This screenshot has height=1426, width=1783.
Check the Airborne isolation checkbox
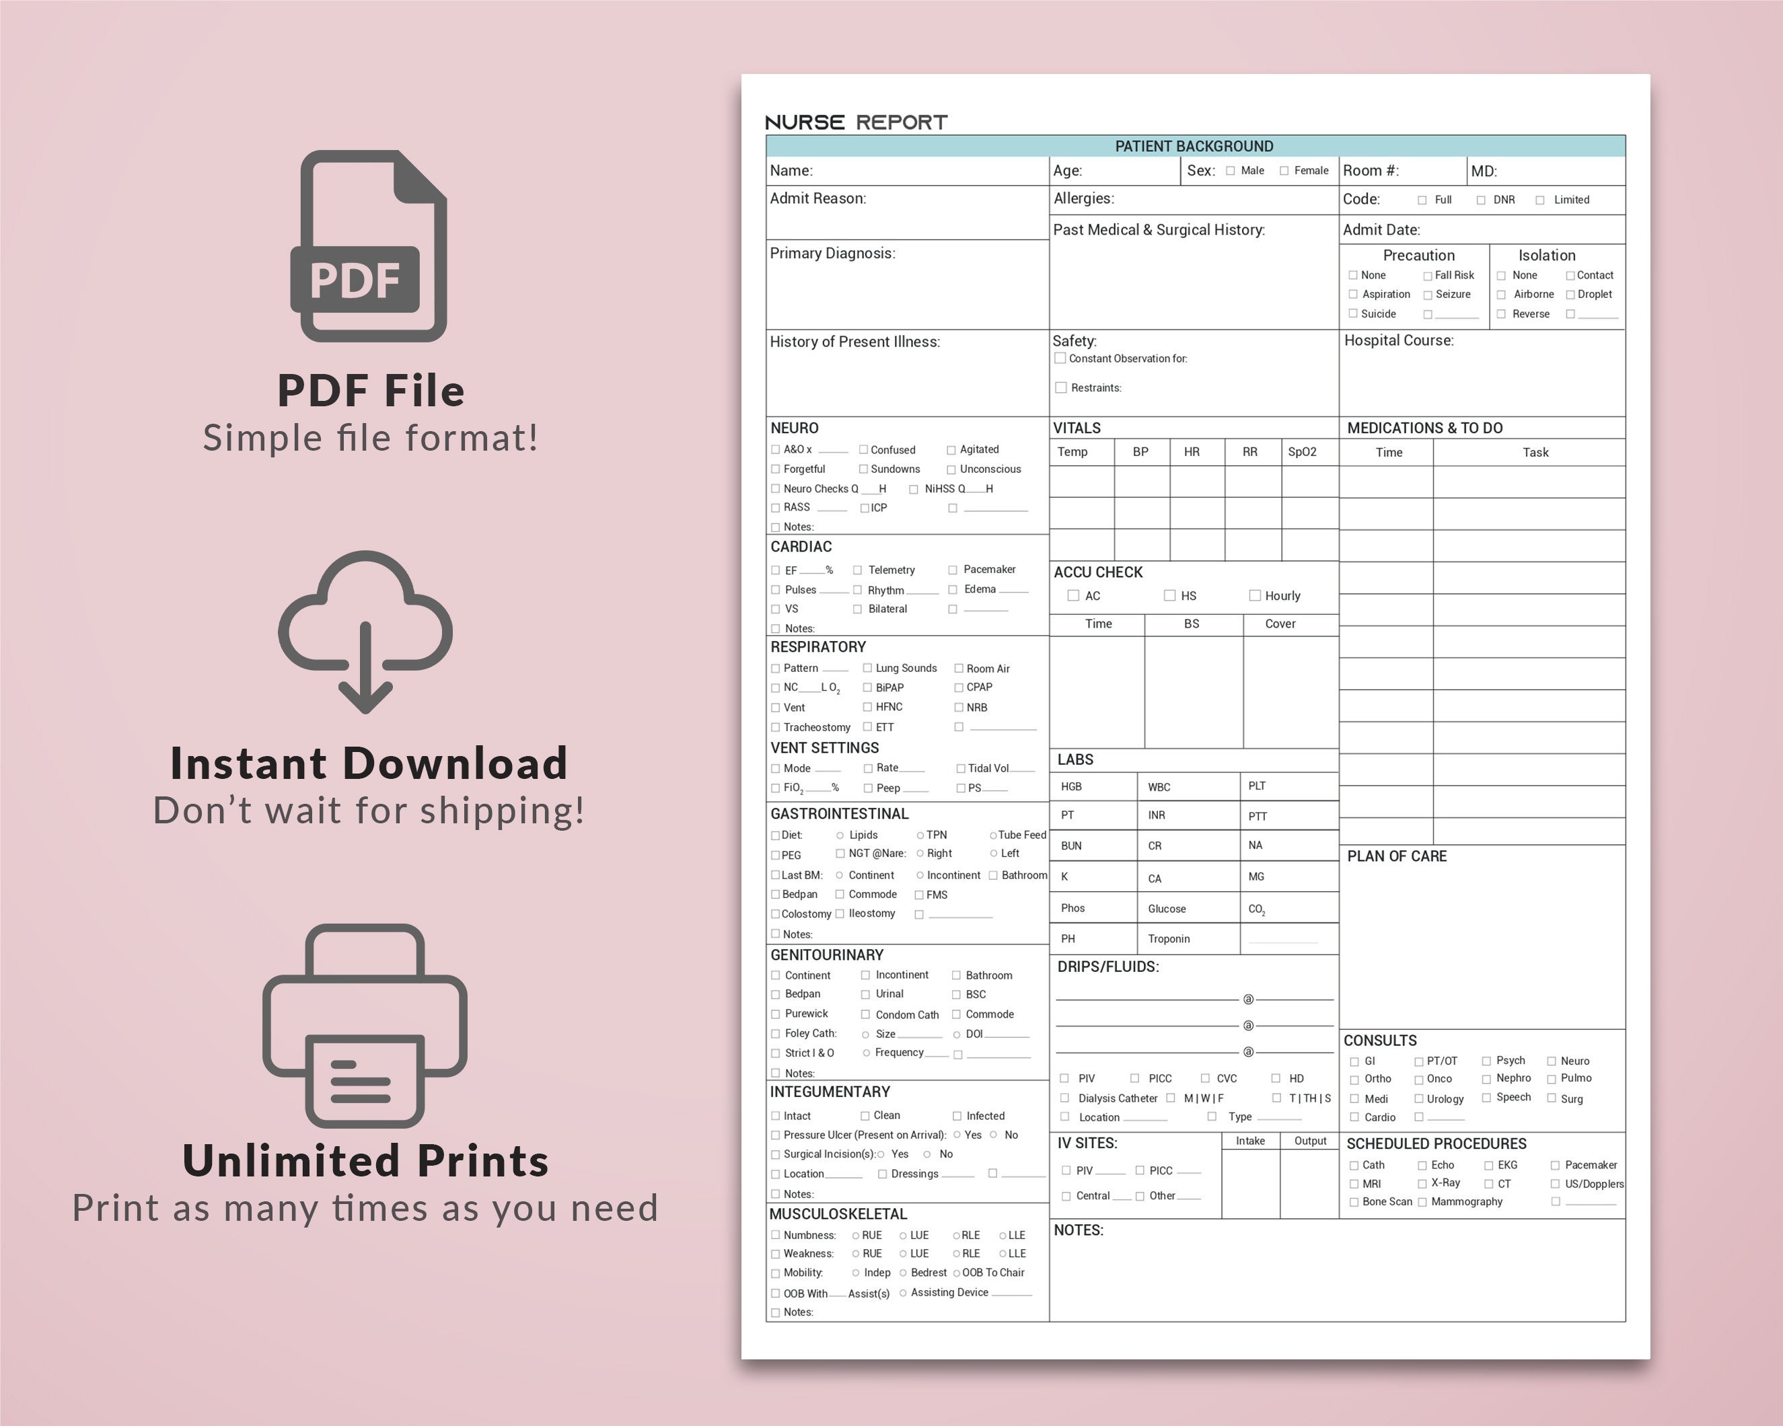(1501, 295)
